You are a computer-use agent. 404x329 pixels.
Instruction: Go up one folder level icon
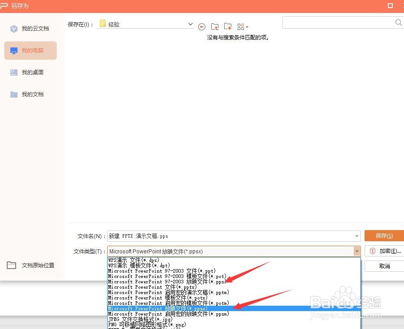215,26
